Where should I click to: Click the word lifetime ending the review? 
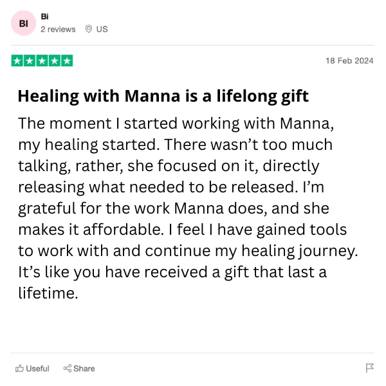(x=48, y=293)
